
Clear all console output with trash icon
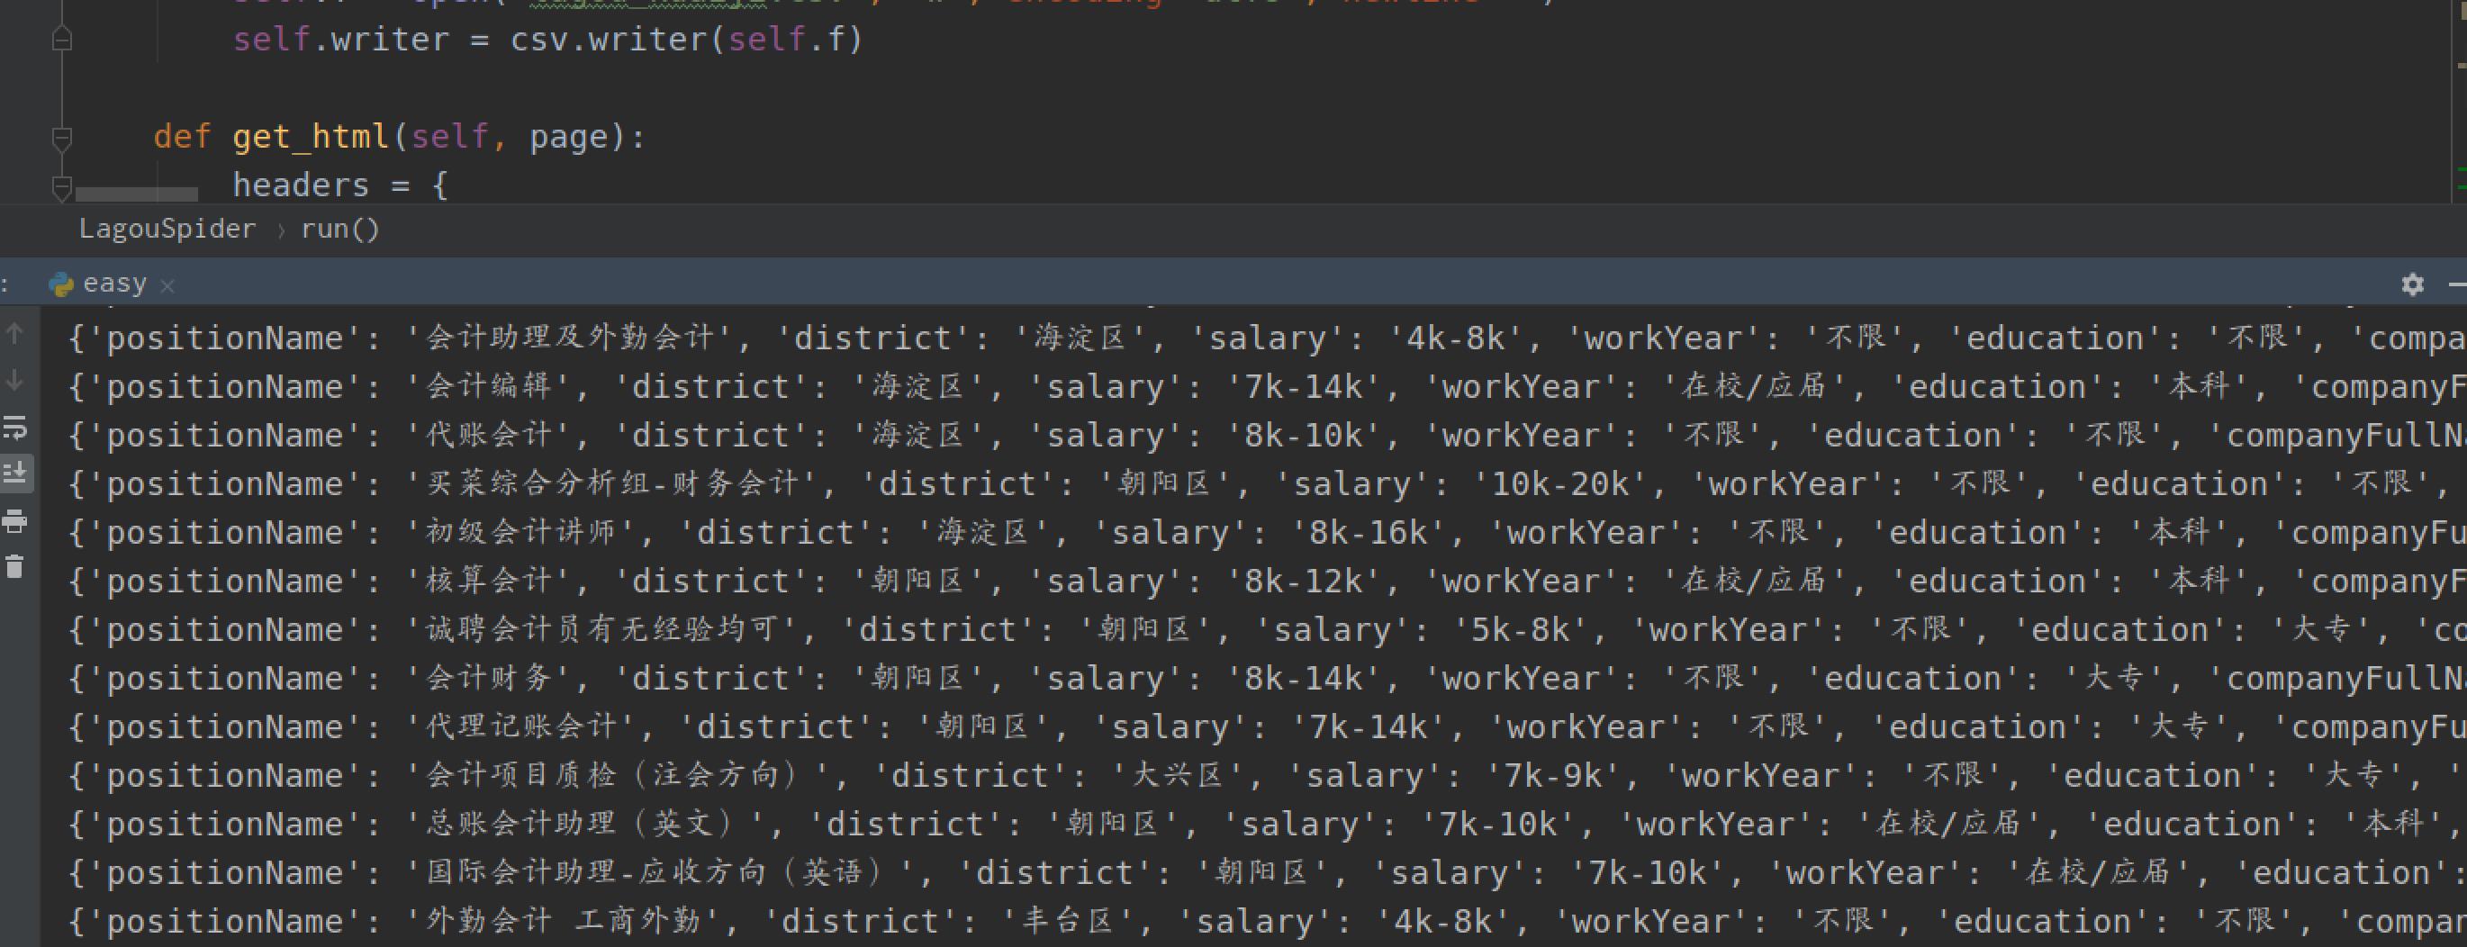pos(15,567)
